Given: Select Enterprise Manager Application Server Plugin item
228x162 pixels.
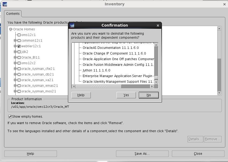Looking at the screenshot, I should pyautogui.click(x=118, y=76).
